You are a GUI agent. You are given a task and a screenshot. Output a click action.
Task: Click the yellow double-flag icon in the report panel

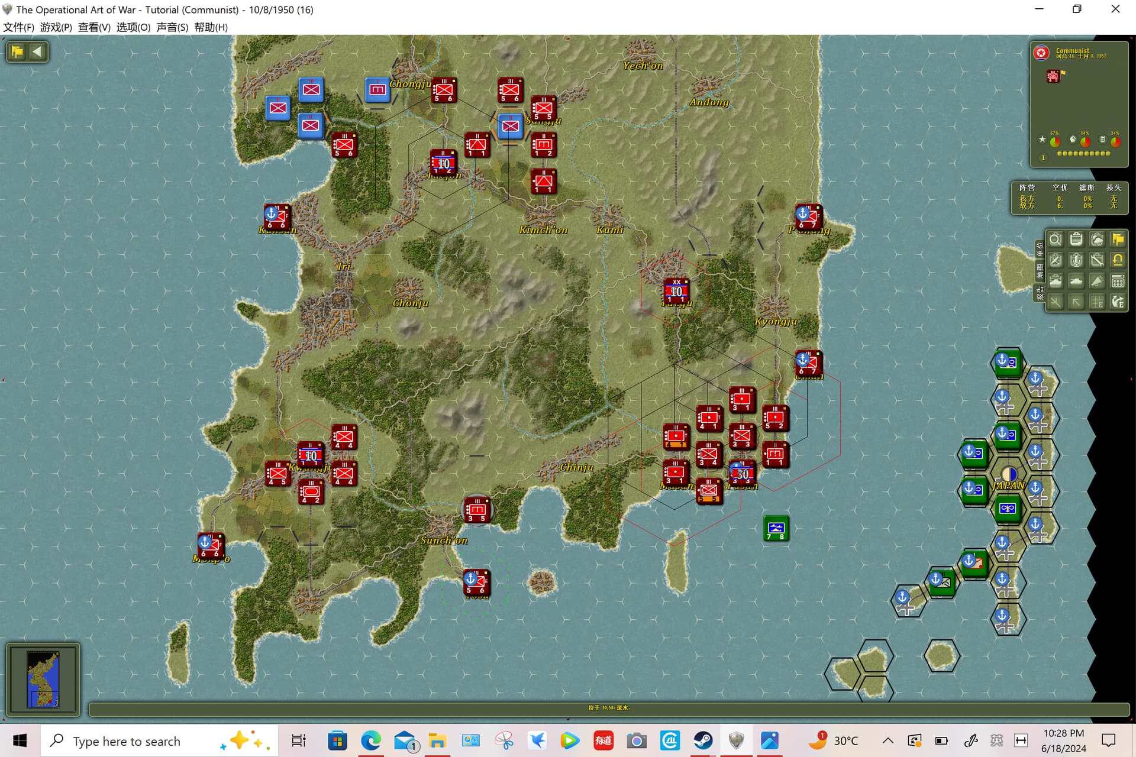[1118, 239]
